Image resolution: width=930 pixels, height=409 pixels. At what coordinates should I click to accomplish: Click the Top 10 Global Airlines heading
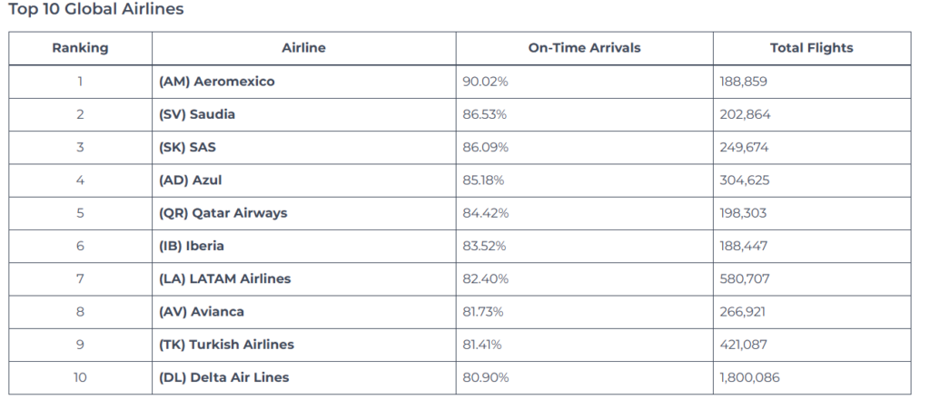point(95,10)
